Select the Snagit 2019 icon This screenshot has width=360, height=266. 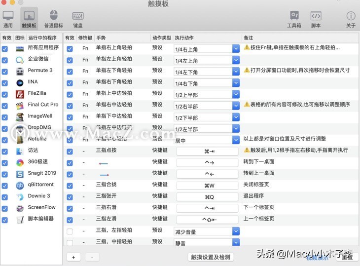point(20,174)
